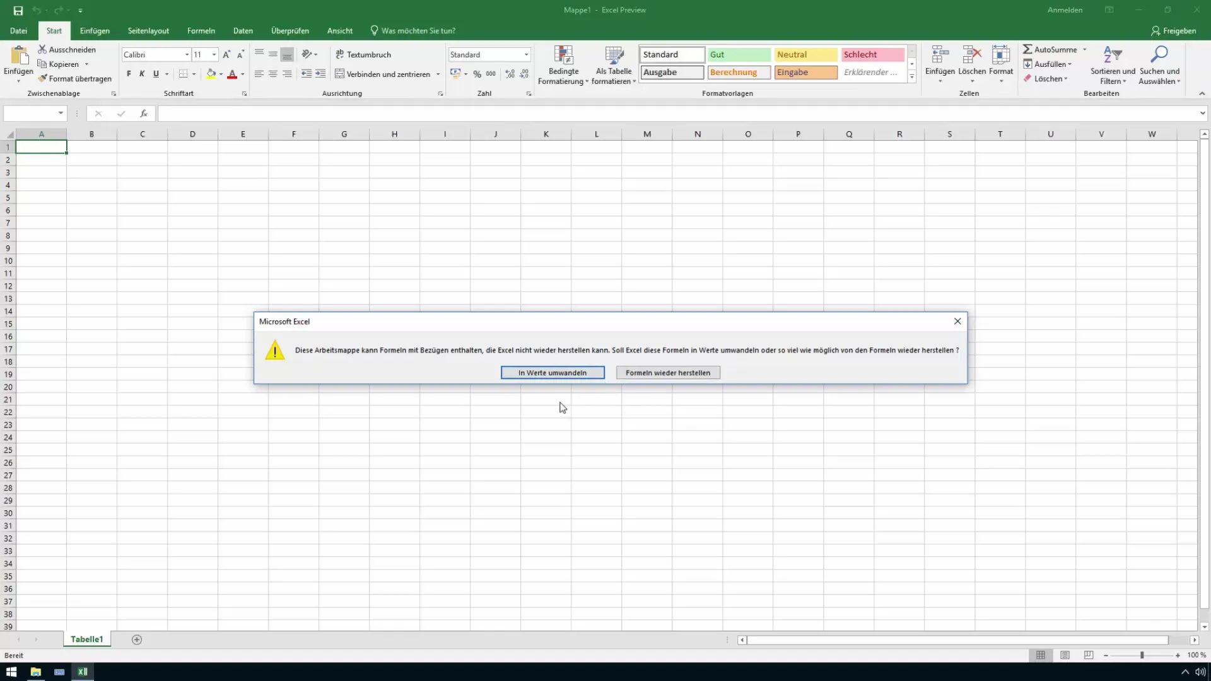The height and width of the screenshot is (681, 1211).
Task: Click Format übertragen paintbrush
Action: (x=42, y=79)
